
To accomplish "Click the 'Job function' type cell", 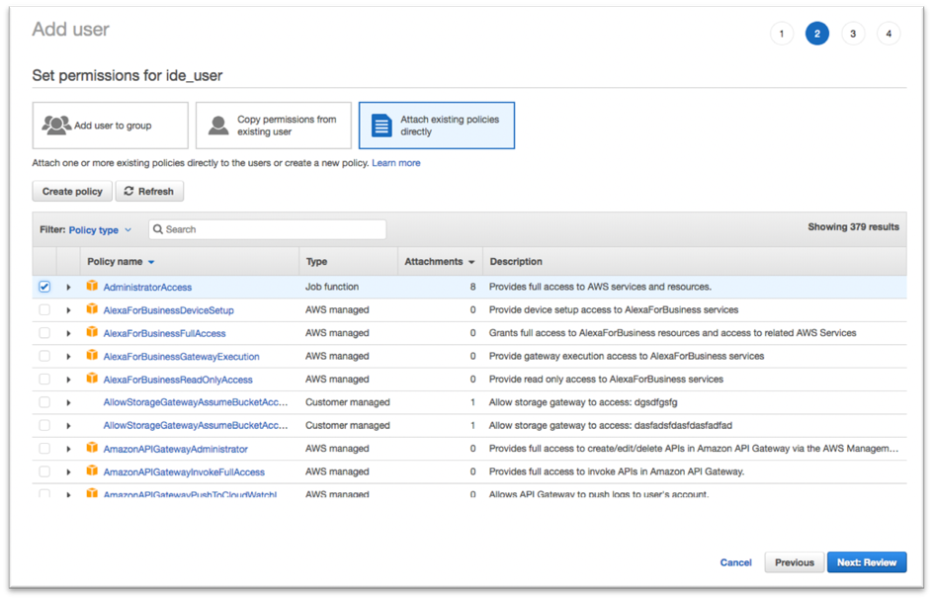I will (x=332, y=287).
